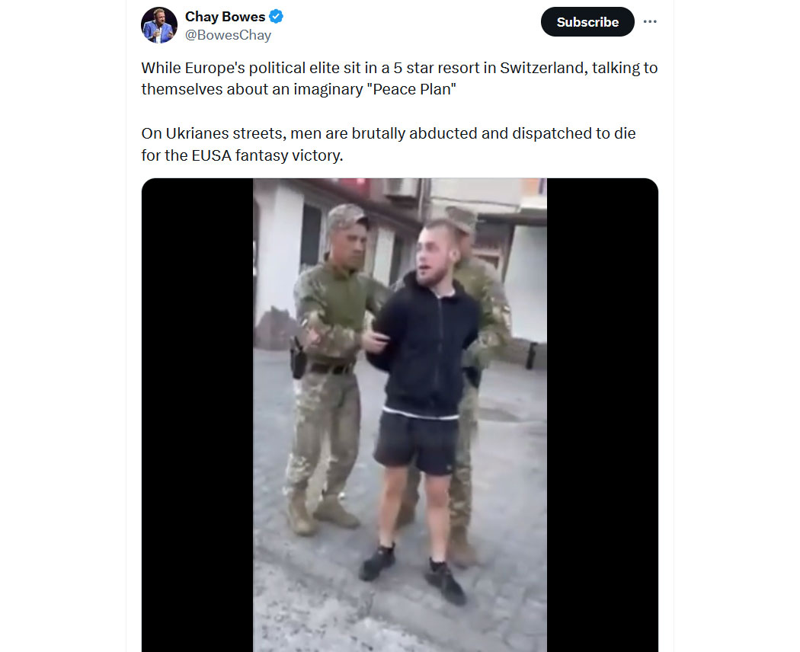800x652 pixels.
Task: Click the Subscribe button
Action: coord(587,22)
